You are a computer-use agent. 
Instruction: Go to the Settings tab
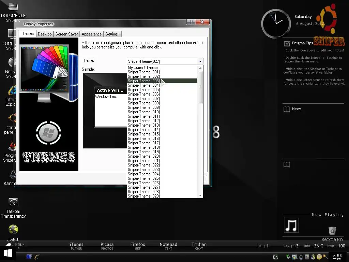112,34
